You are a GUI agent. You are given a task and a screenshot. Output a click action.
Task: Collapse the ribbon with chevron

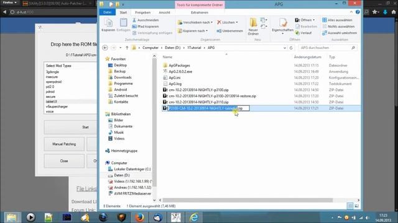pyautogui.click(x=351, y=12)
